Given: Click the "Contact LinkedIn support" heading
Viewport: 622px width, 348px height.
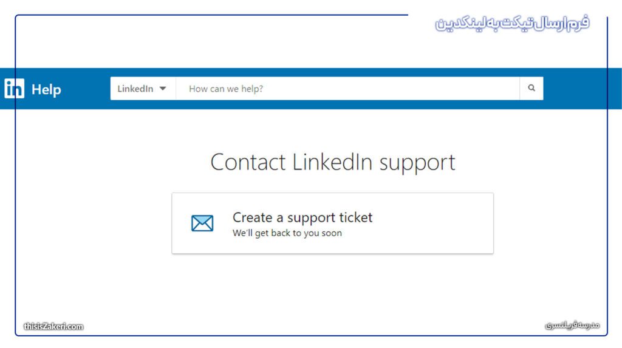Looking at the screenshot, I should point(332,162).
